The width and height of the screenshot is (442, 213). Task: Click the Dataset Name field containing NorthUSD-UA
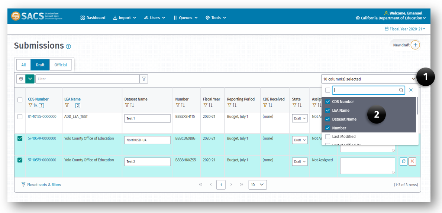[147, 140]
